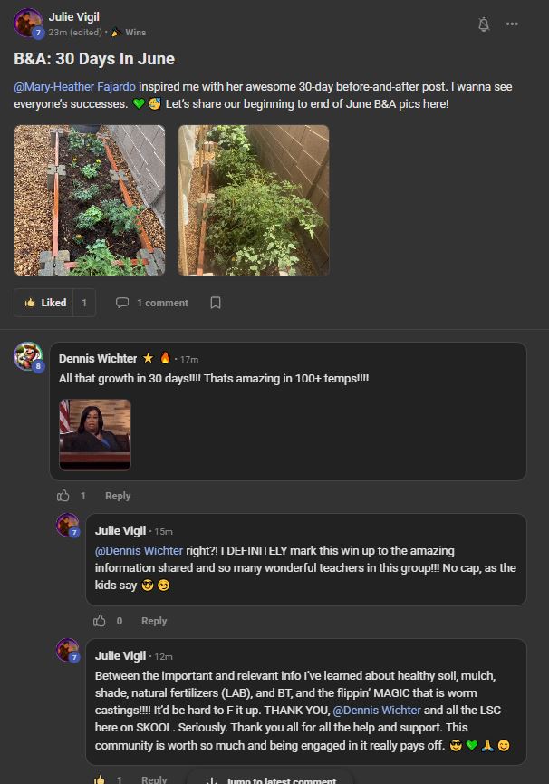Screen dimensions: 549x784
Task: Click the Wins category tag
Action: pos(135,32)
